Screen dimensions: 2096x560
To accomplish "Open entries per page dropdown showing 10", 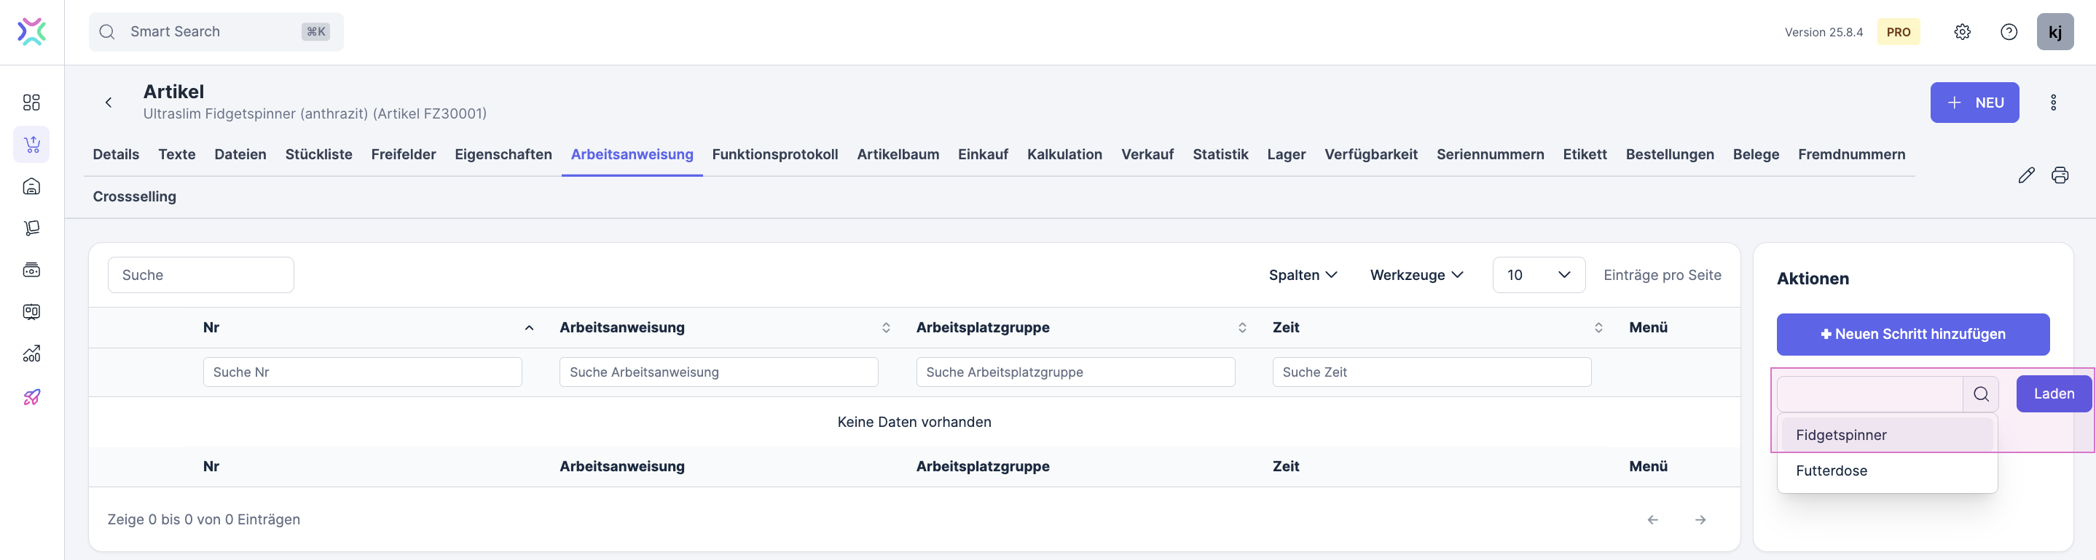I will click(1538, 275).
